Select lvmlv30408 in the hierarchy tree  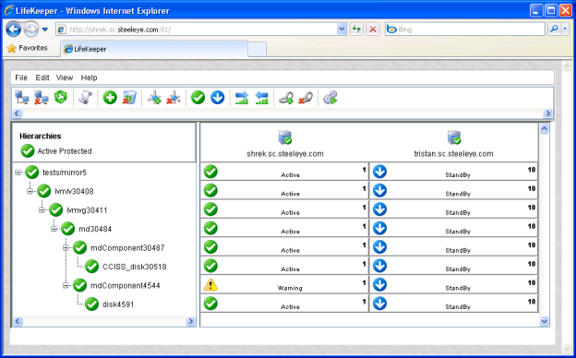tap(74, 191)
